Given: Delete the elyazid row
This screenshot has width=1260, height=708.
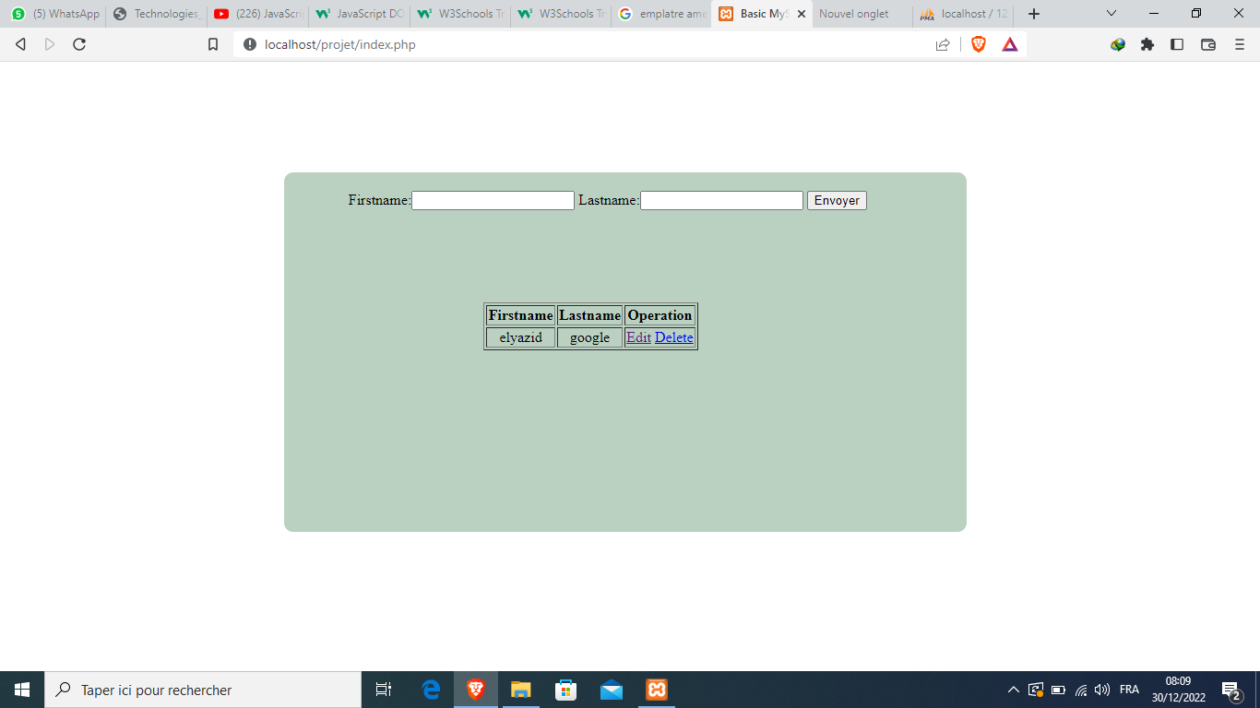Looking at the screenshot, I should (673, 337).
